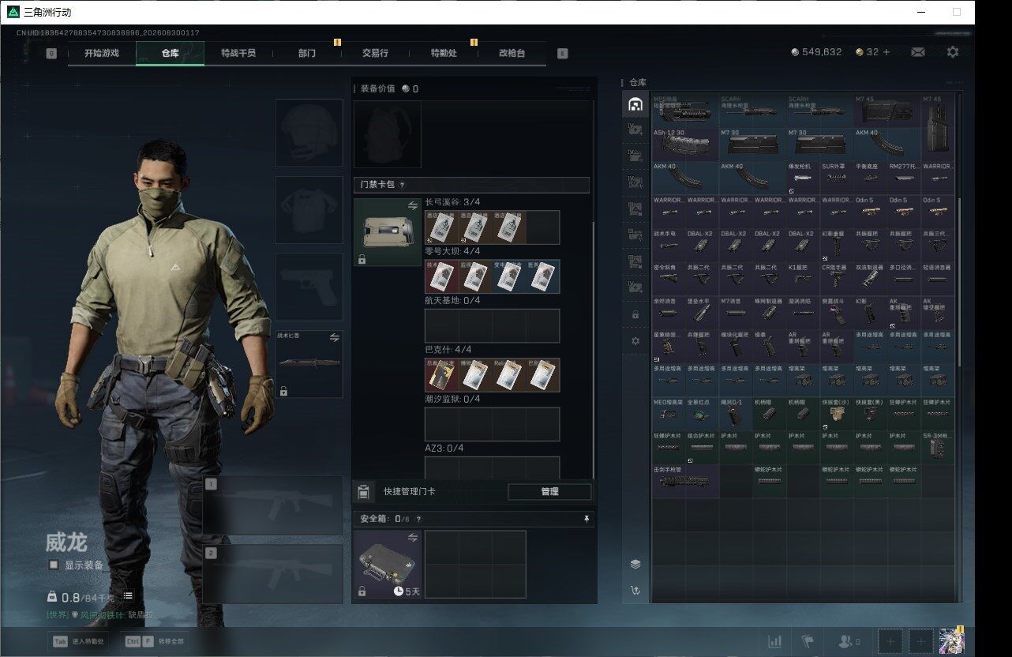This screenshot has width=1012, height=657.
Task: Click the Q key navigation hint
Action: click(x=51, y=54)
